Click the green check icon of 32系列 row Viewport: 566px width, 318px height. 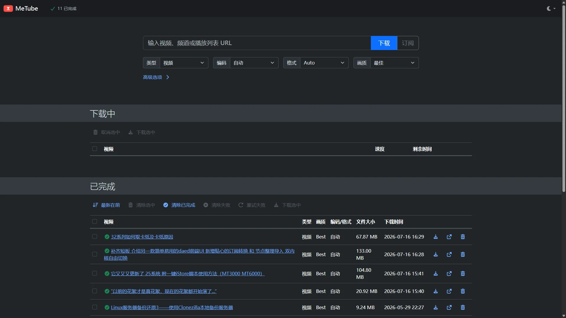pyautogui.click(x=107, y=237)
